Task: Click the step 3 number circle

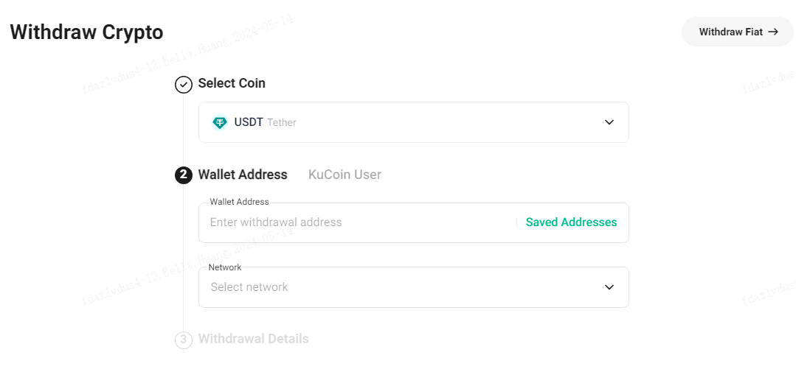Action: 183,340
